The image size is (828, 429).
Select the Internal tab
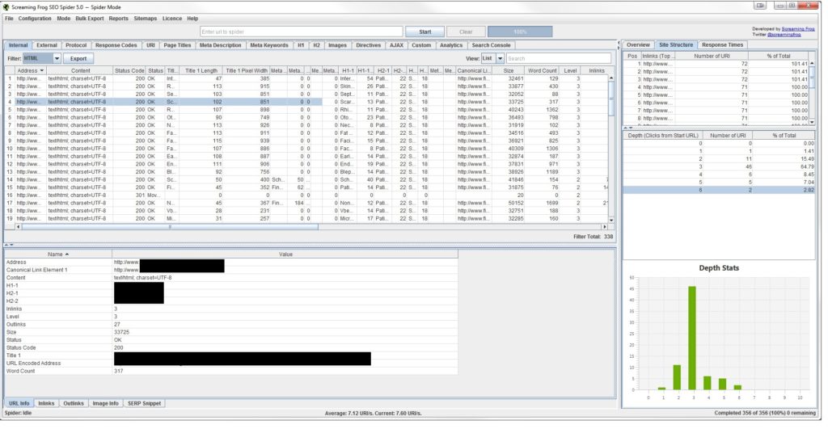pyautogui.click(x=18, y=45)
